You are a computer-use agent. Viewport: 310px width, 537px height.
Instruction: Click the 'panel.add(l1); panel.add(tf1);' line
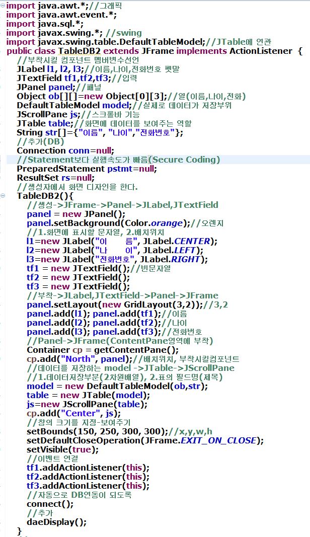107,314
